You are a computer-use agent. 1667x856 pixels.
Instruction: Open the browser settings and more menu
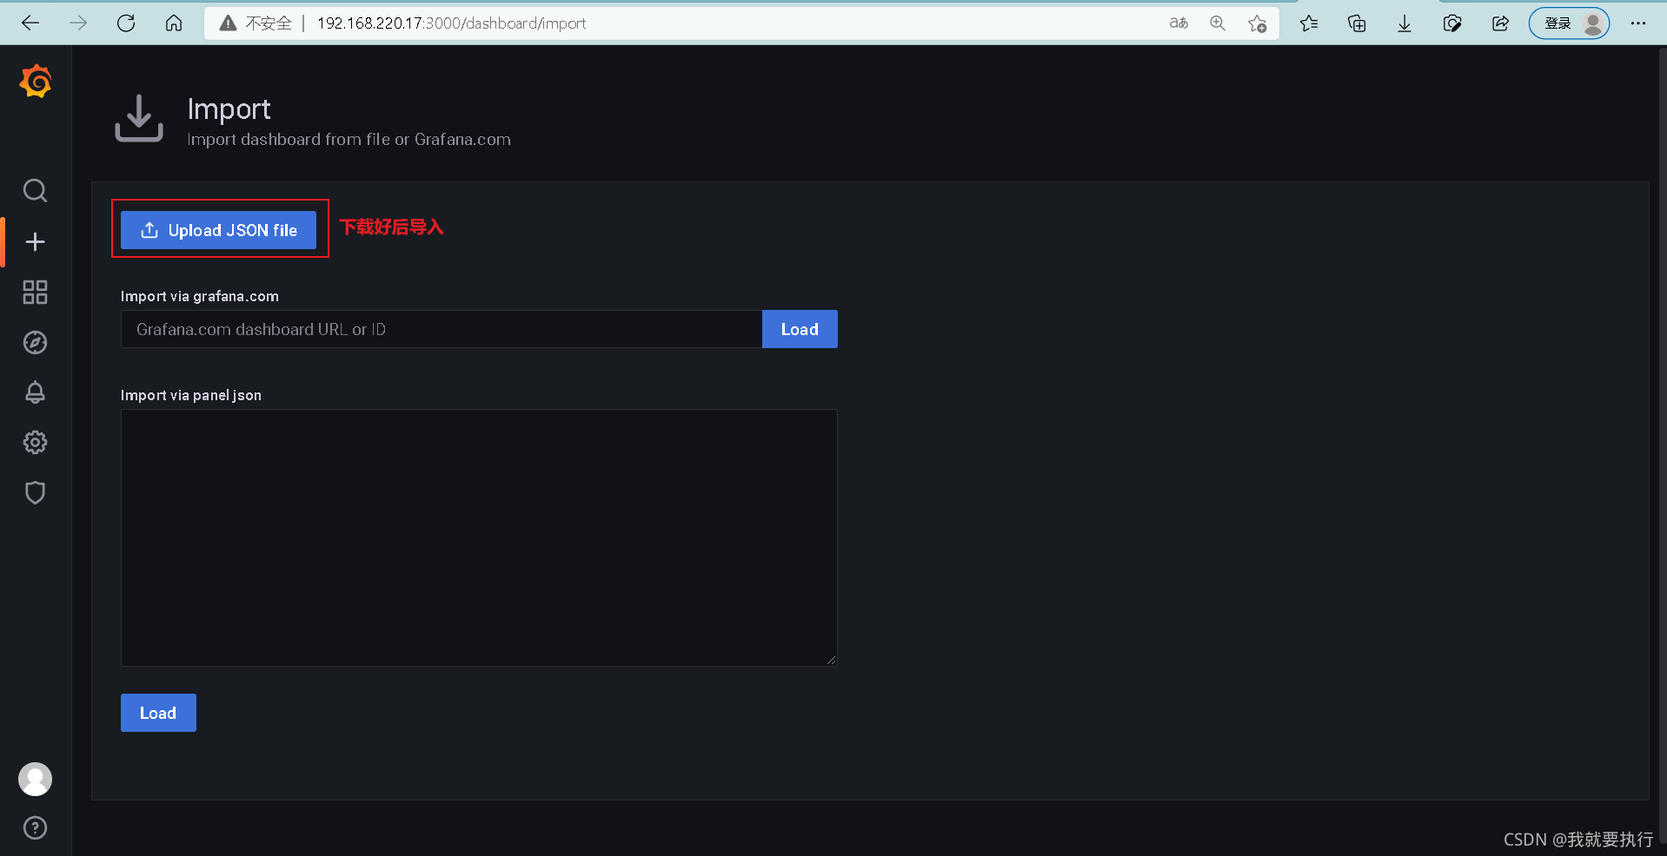(x=1638, y=23)
